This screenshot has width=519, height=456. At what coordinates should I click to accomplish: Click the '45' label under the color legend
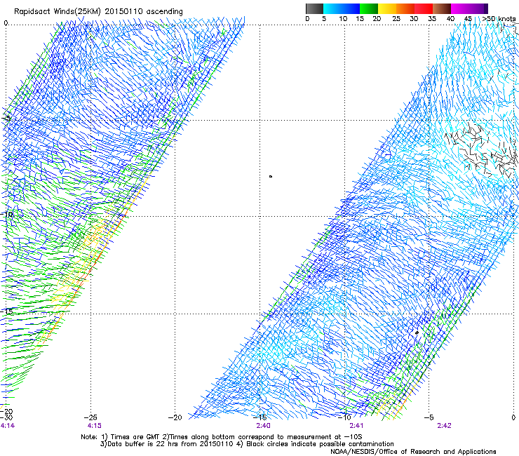(468, 18)
